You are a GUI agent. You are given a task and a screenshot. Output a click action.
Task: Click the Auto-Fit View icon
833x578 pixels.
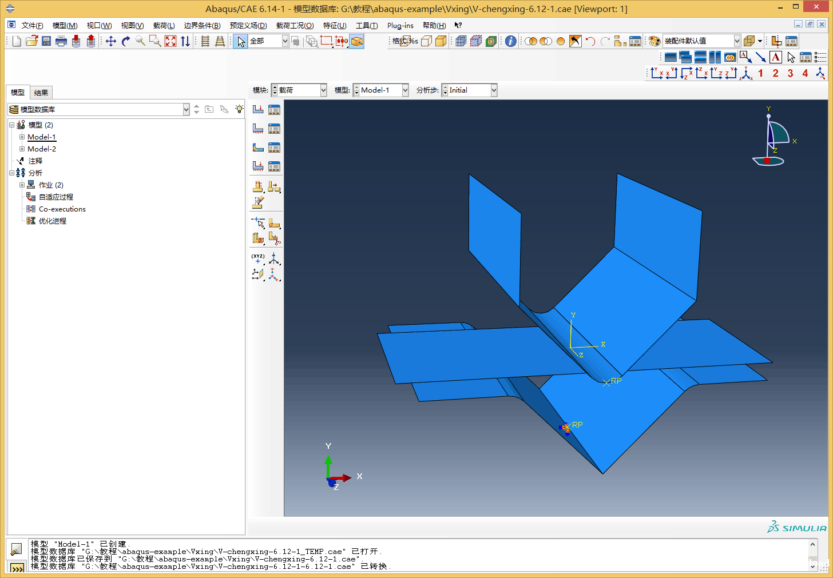[170, 41]
